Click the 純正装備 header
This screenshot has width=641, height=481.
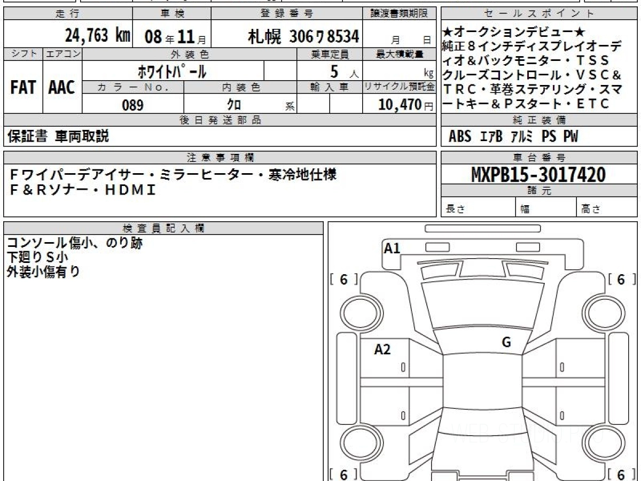coord(539,120)
